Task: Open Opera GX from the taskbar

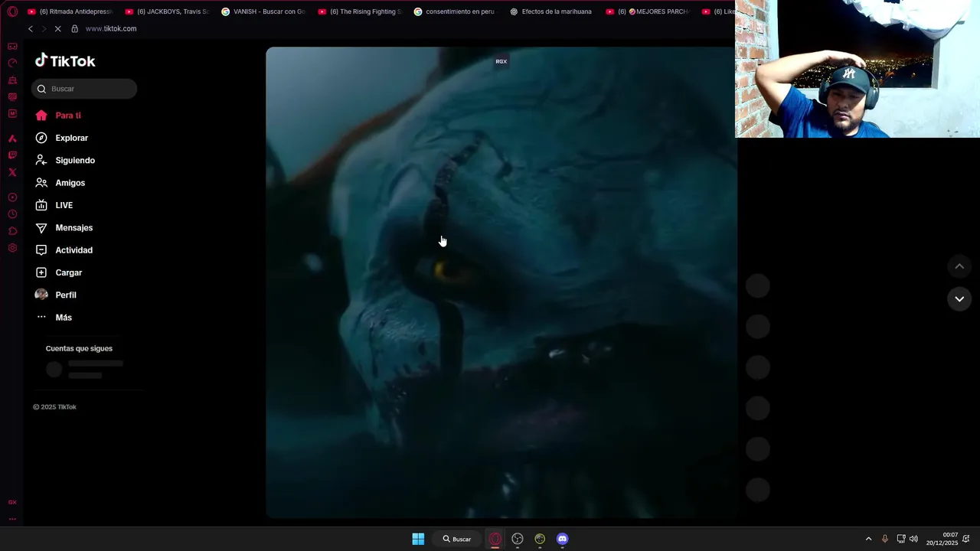Action: pyautogui.click(x=495, y=539)
